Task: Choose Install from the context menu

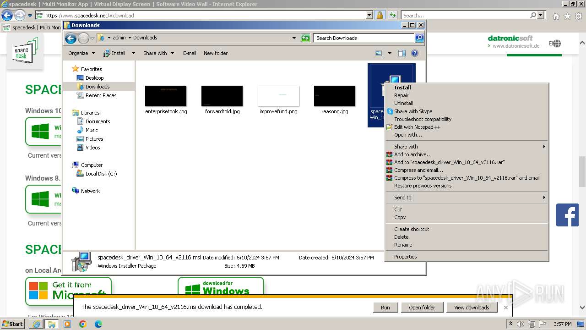Action: click(467, 88)
